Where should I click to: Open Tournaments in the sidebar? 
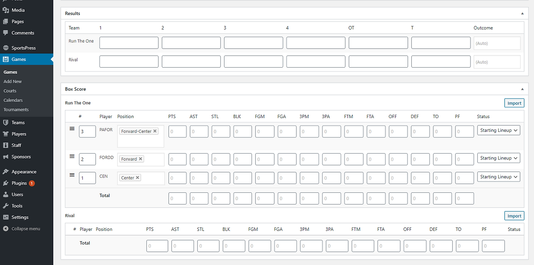click(x=16, y=110)
